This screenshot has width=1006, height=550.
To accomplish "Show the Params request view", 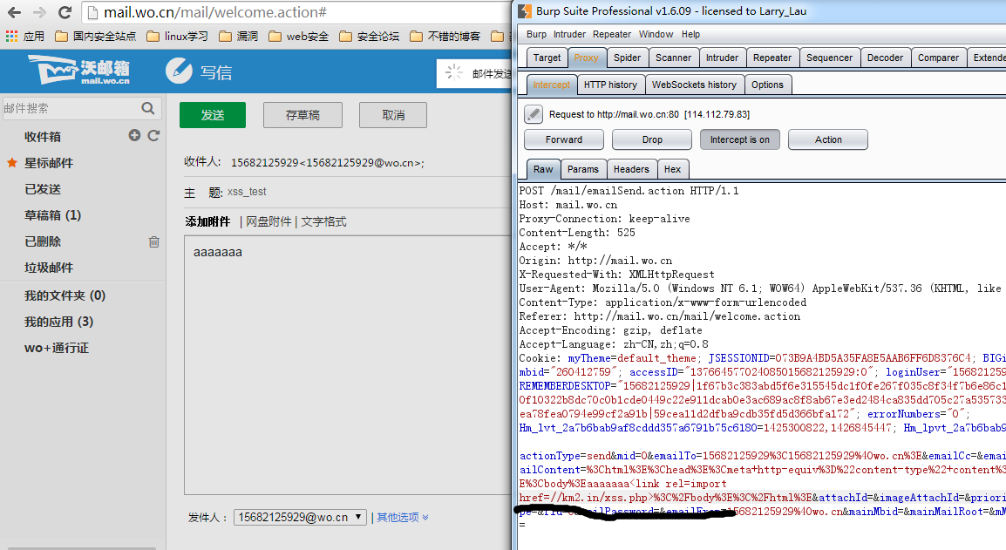I will (x=582, y=169).
